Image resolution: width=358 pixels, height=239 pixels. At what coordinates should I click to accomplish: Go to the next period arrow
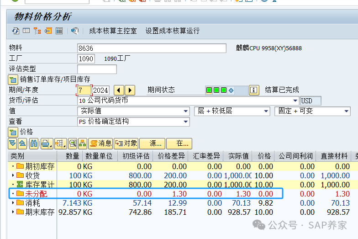coord(130,90)
